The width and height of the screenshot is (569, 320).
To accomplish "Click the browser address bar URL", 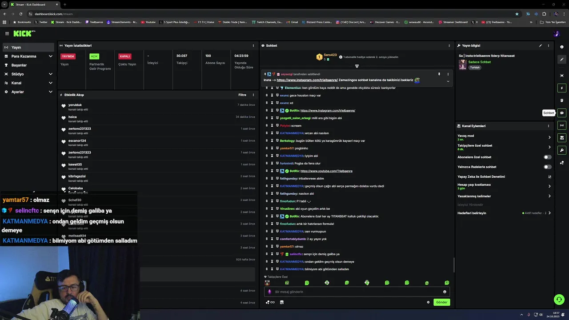I will point(54,14).
